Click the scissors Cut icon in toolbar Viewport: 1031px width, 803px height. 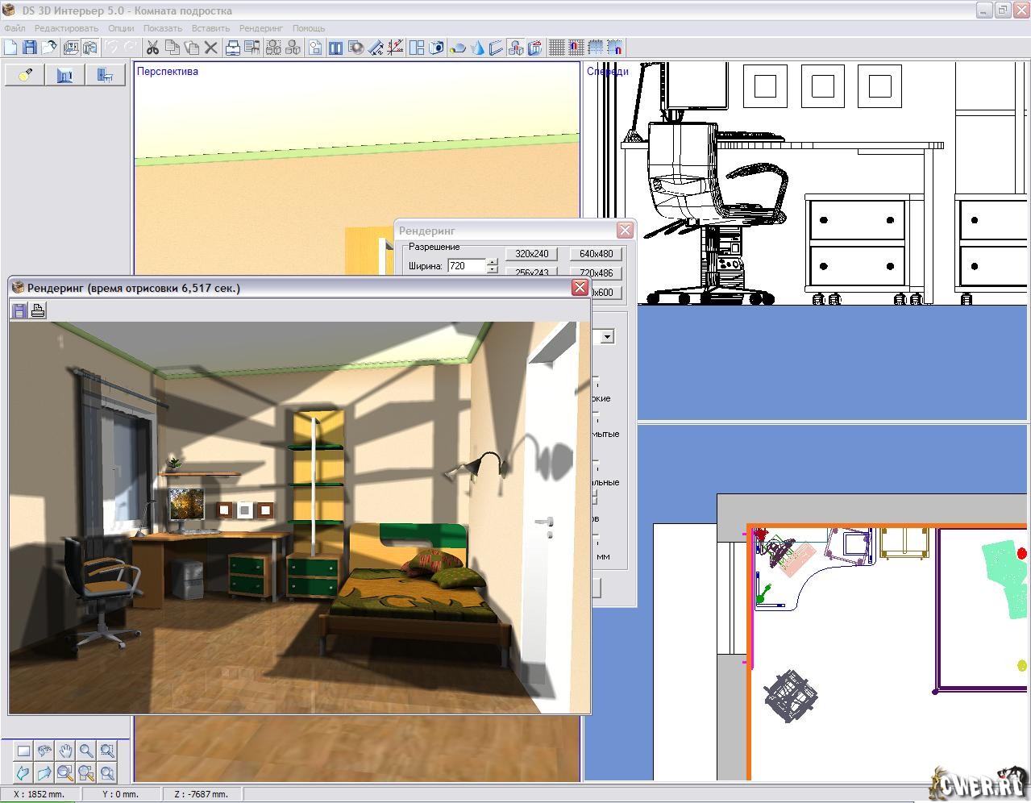152,48
